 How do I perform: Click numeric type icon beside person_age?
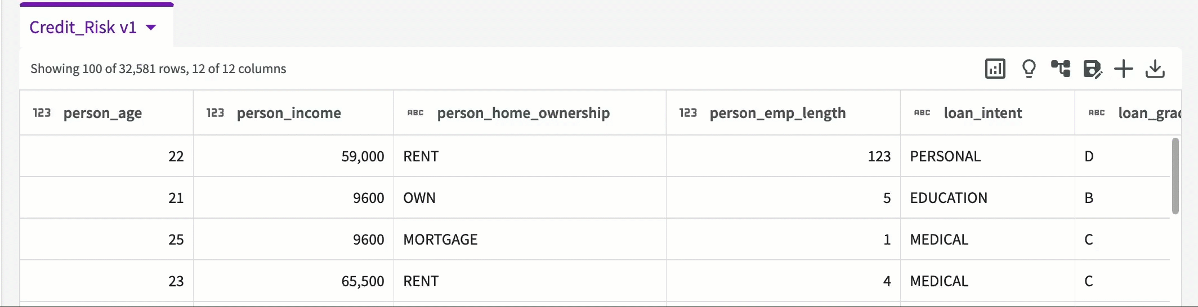42,113
